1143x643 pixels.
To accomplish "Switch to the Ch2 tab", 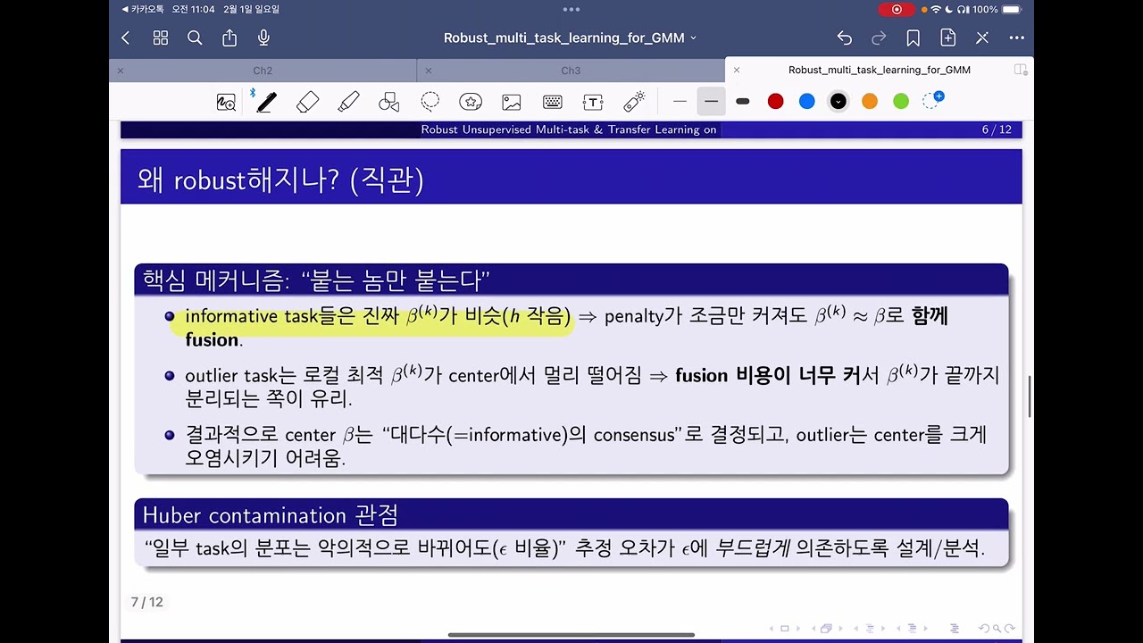I will coord(263,71).
